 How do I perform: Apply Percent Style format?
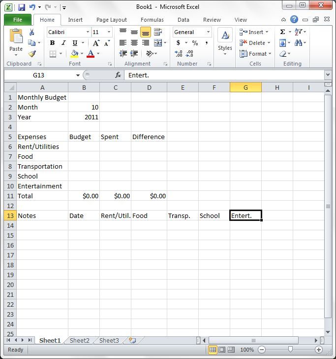point(195,43)
